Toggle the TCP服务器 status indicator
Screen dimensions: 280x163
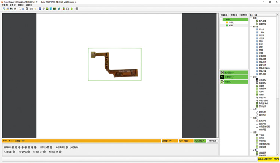coord(14,152)
